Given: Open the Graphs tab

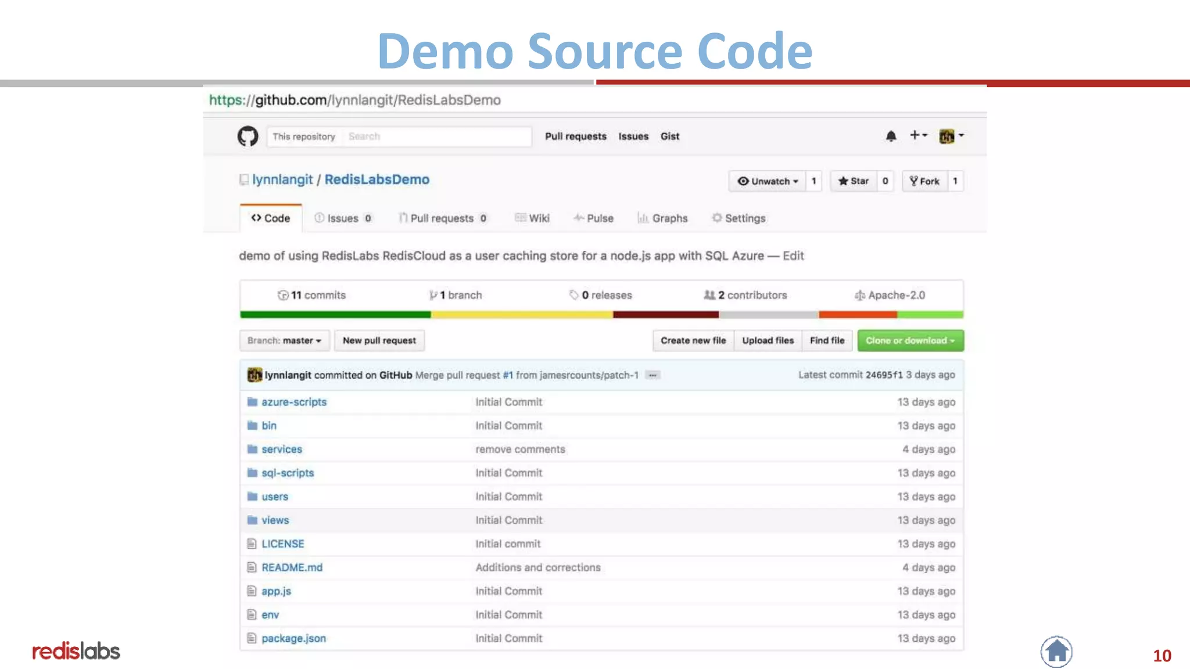Looking at the screenshot, I should coord(662,218).
